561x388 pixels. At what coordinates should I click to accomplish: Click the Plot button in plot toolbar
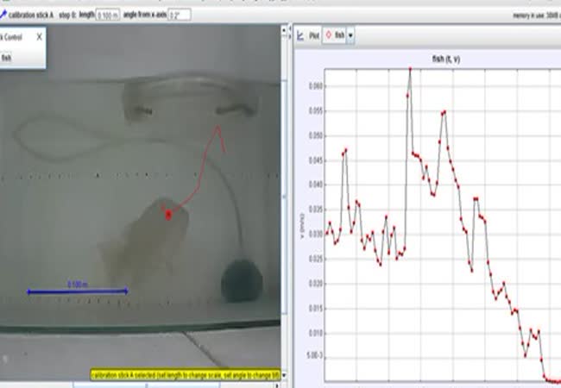coord(314,35)
